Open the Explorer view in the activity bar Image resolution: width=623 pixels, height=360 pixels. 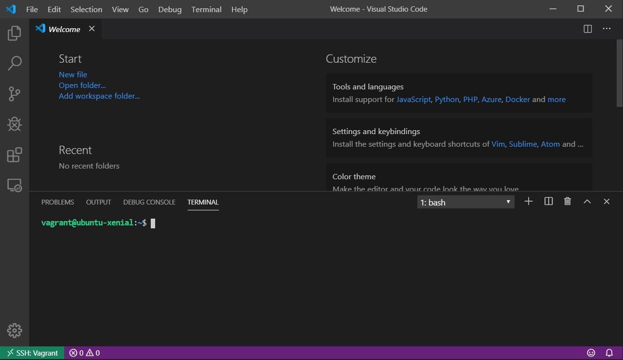(x=14, y=33)
